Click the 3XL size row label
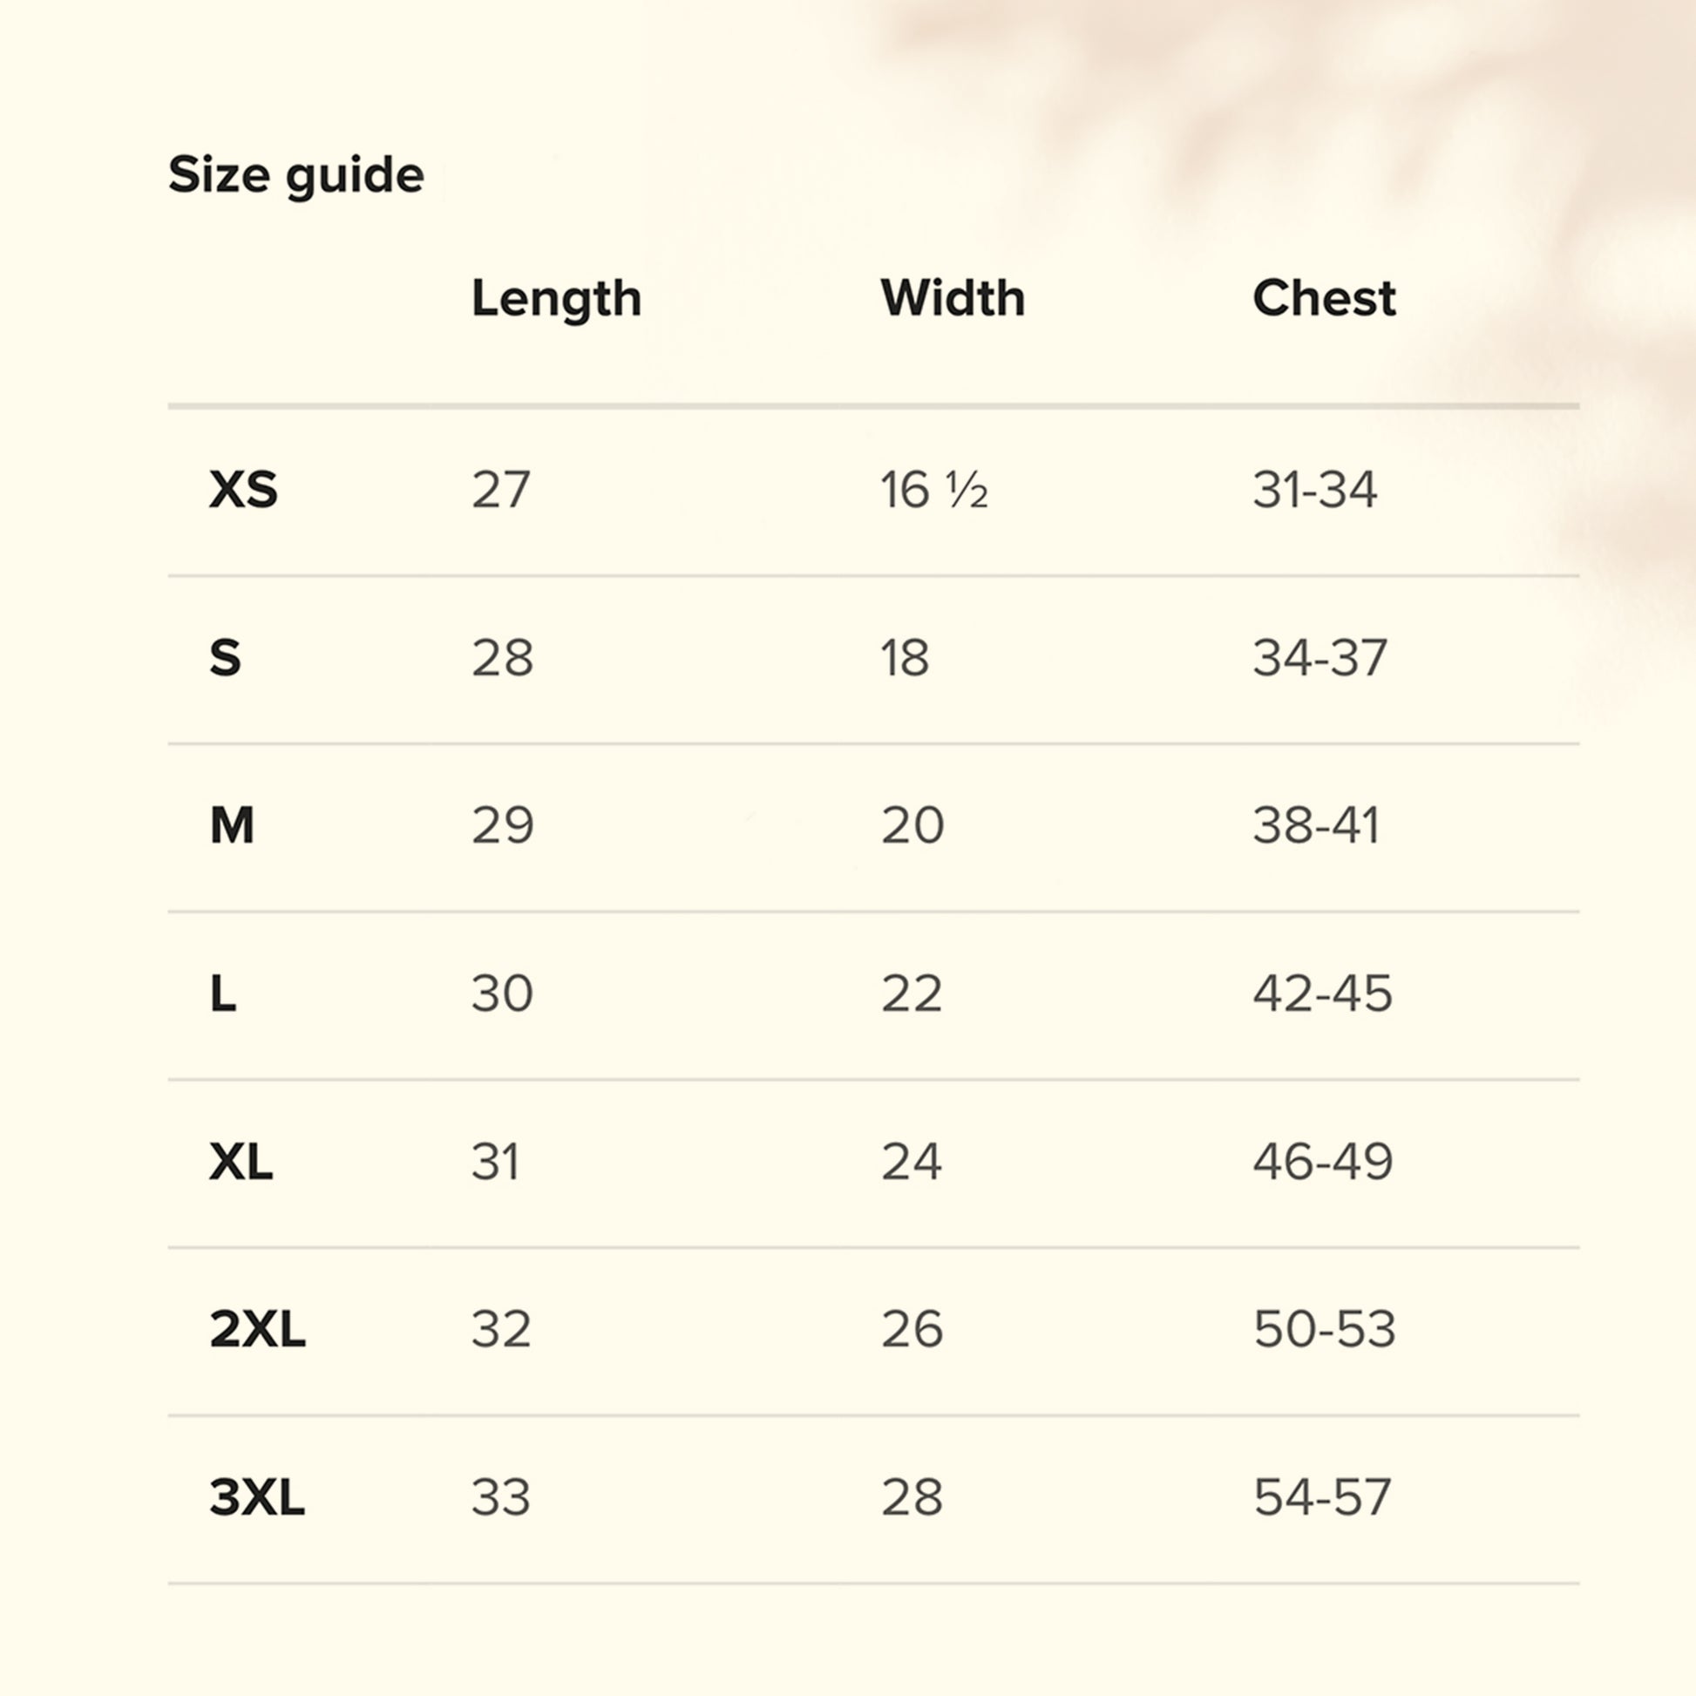This screenshot has height=1696, width=1696. point(257,1496)
